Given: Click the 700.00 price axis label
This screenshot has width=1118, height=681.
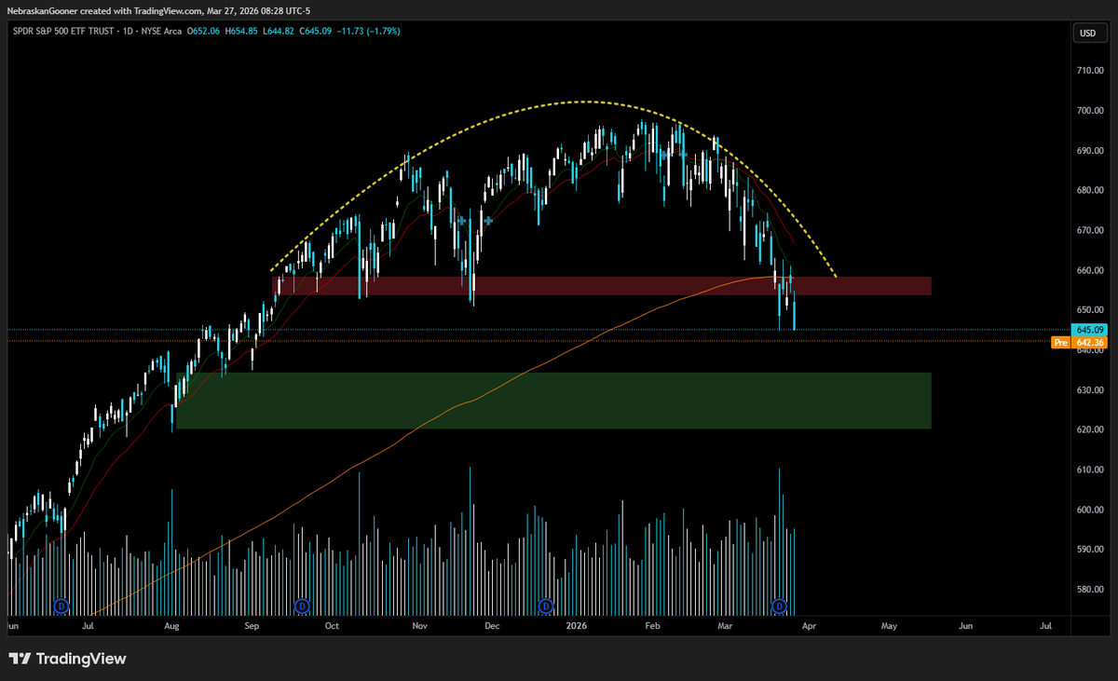Looking at the screenshot, I should [1090, 111].
